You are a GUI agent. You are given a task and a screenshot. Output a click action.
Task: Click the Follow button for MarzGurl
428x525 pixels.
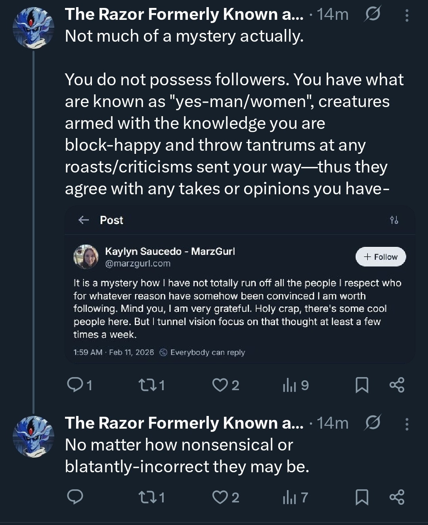tap(381, 257)
